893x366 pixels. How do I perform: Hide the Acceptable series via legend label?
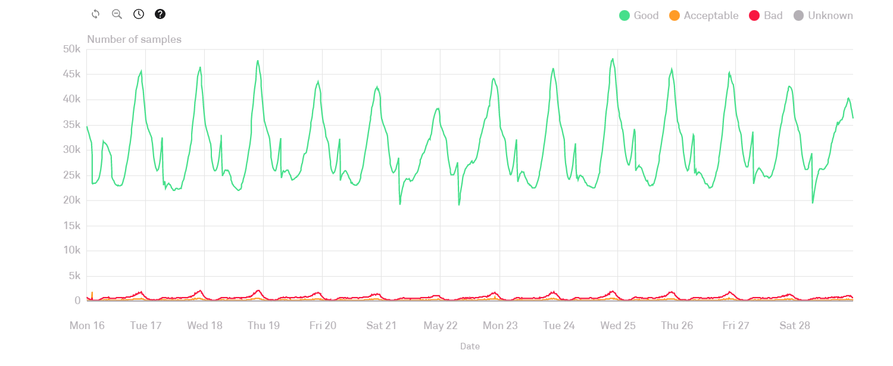tap(711, 16)
